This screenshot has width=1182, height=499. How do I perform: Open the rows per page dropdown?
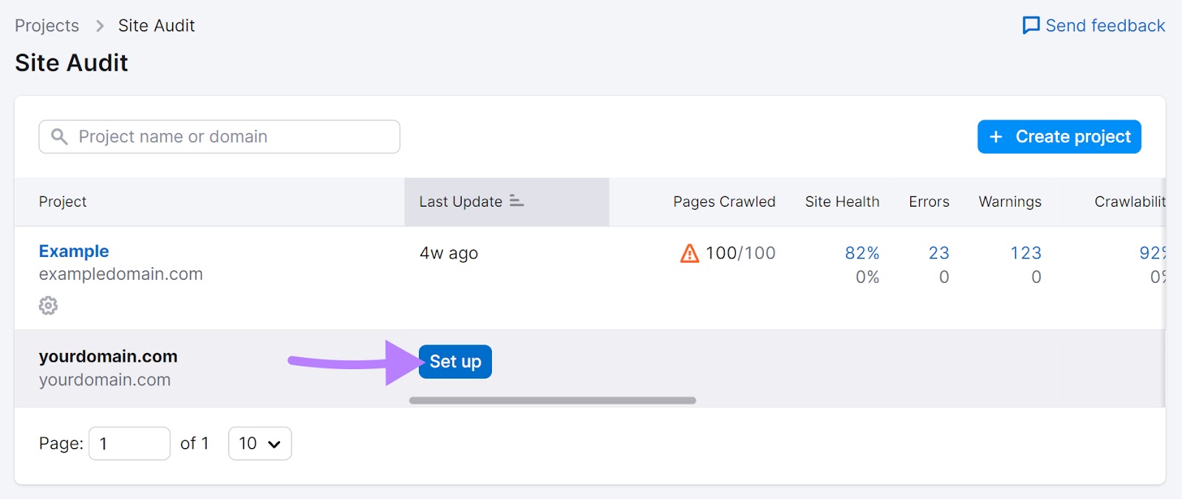tap(260, 443)
